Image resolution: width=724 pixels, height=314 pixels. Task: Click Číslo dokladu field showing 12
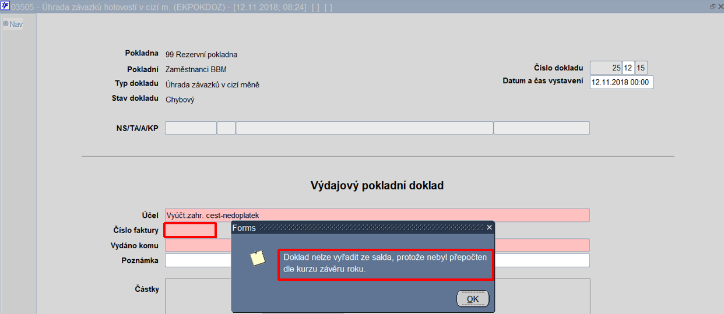click(628, 68)
